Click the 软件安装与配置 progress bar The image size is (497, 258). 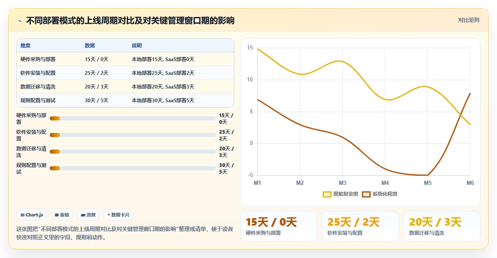coord(133,135)
